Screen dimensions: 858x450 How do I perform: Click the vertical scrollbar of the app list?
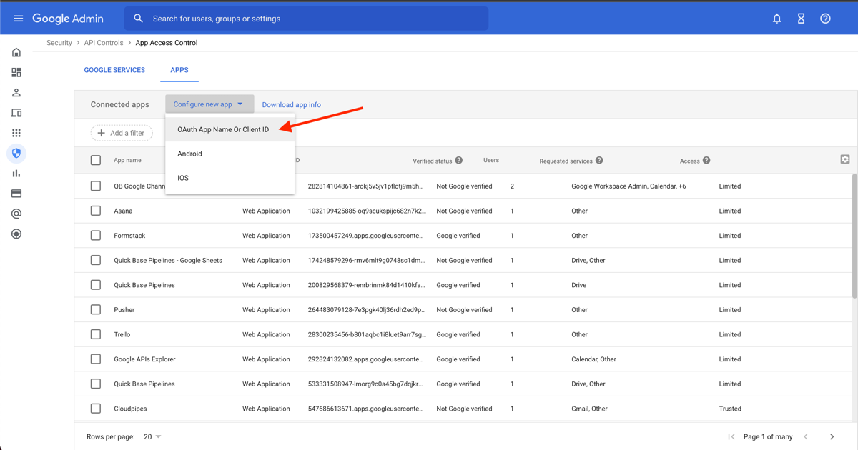pos(854,236)
